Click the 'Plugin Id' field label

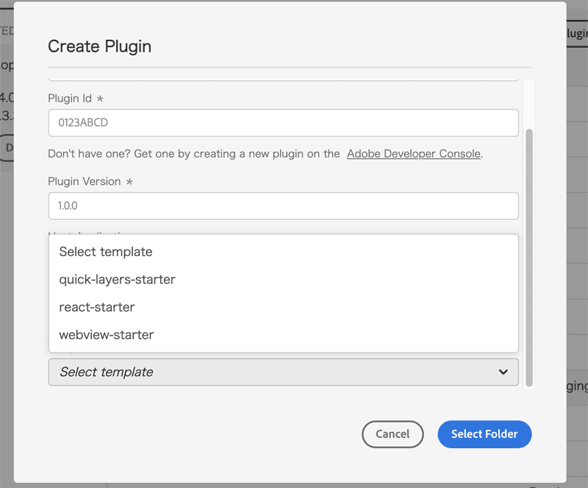pos(69,99)
